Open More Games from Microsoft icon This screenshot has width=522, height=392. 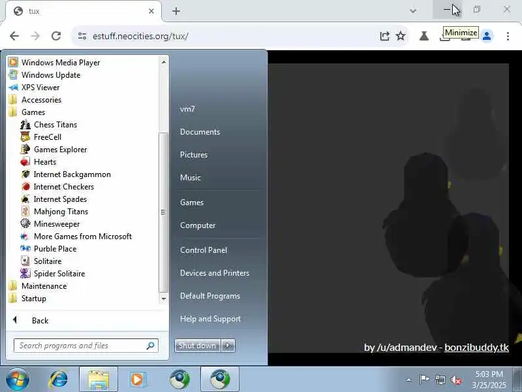coord(25,237)
